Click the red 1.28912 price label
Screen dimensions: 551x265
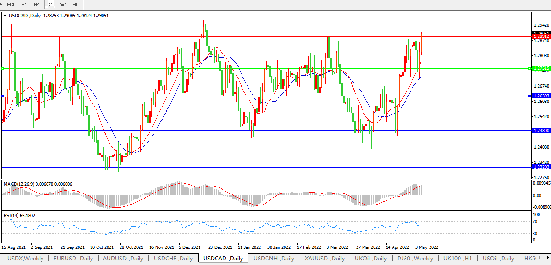(540, 36)
